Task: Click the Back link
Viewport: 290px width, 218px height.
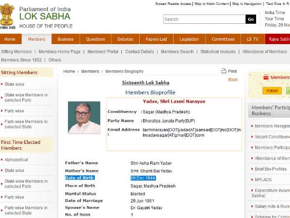Action: (x=233, y=80)
